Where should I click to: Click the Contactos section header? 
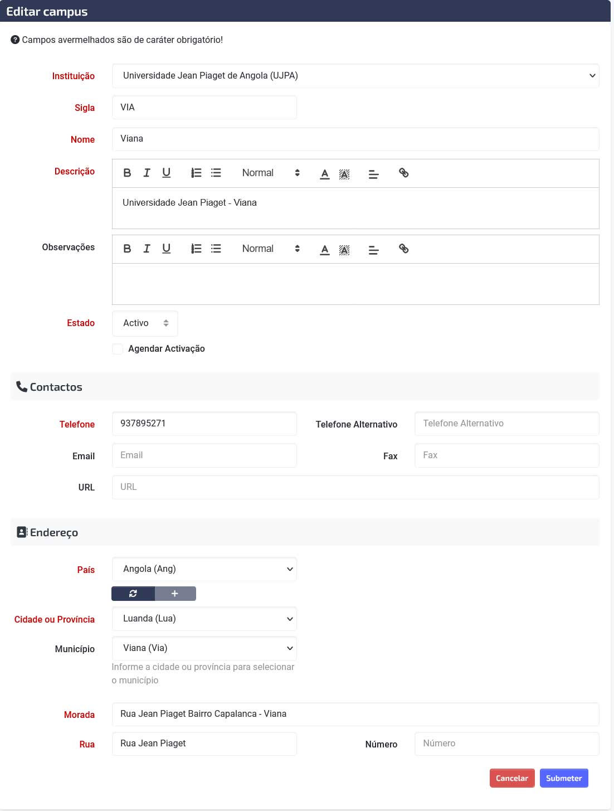click(305, 387)
